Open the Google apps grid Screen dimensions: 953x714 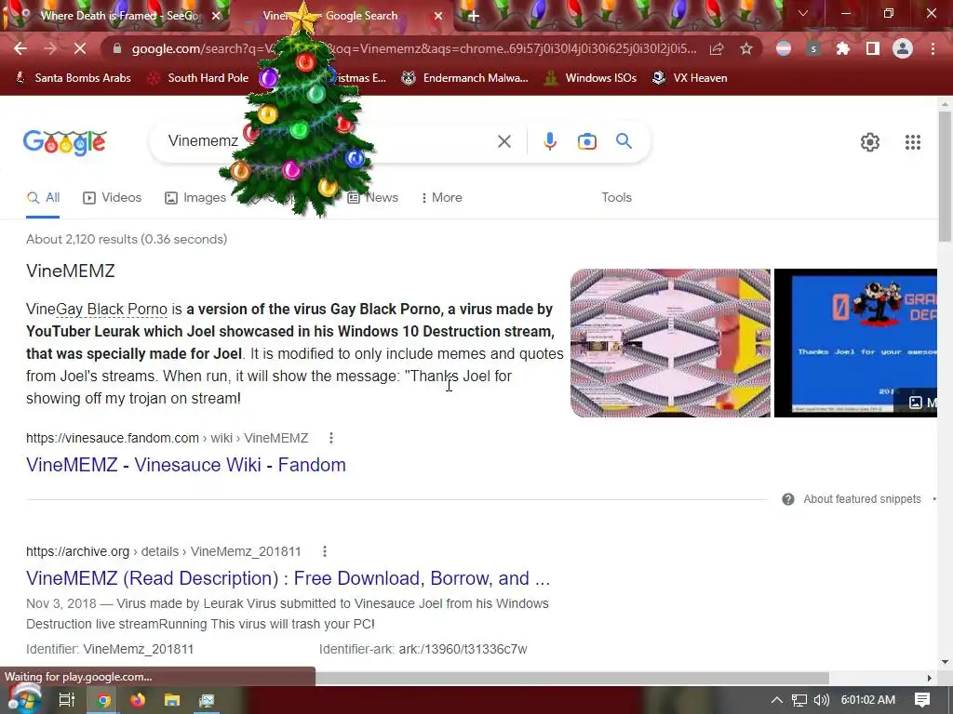tap(912, 142)
